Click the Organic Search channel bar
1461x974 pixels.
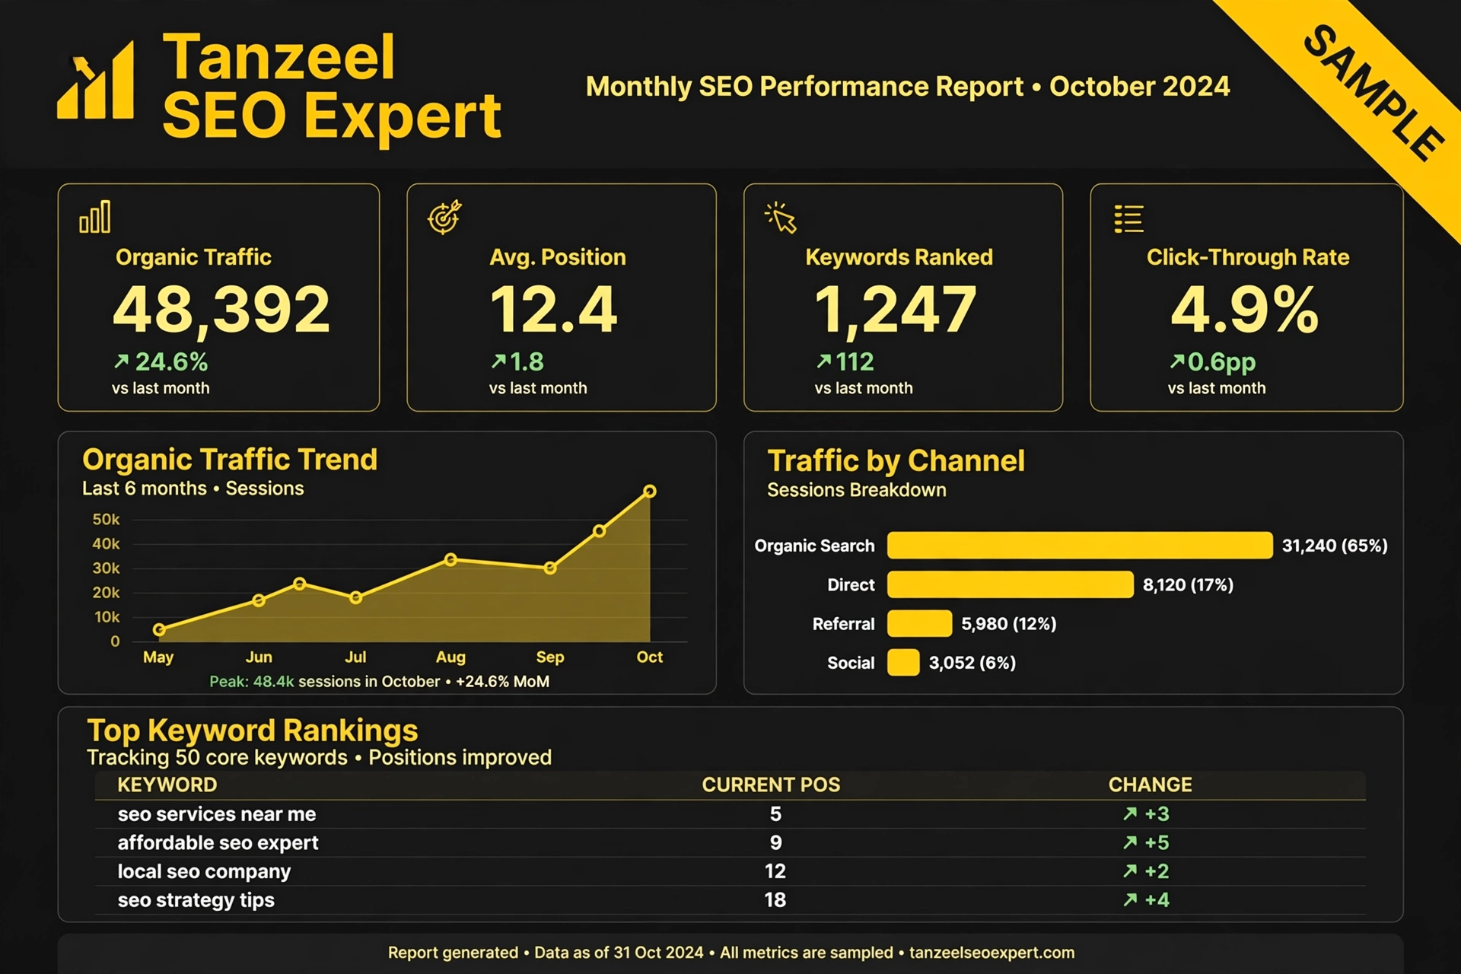[x=1080, y=546]
